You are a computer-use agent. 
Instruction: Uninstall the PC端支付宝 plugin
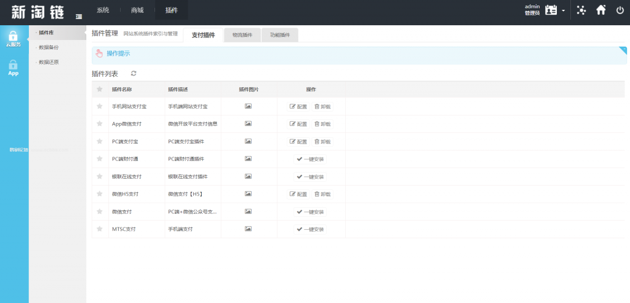click(x=322, y=142)
